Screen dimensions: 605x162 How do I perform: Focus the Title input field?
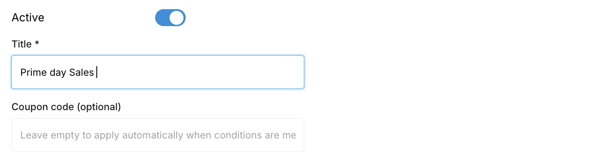click(x=158, y=72)
